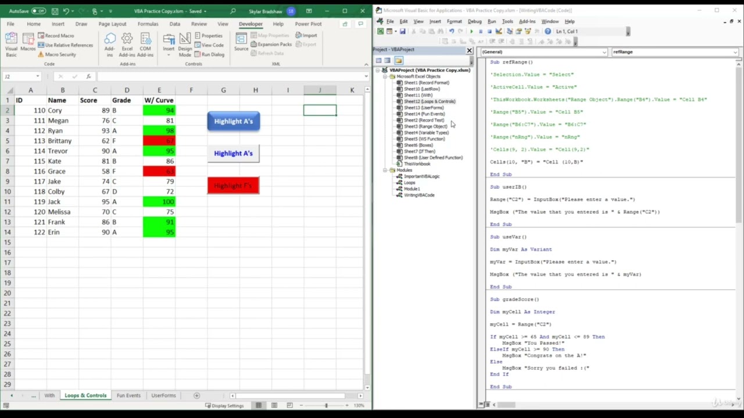Open the Formulas ribbon tab
744x418 pixels.
pos(148,24)
